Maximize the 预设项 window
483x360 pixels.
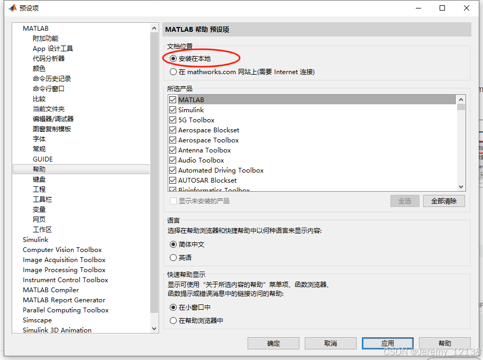[442, 8]
